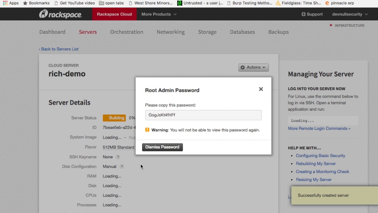Open More Remote Login Commands link
Image resolution: width=378 pixels, height=213 pixels.
tap(319, 128)
